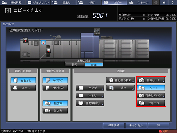Set 上積み設定 to 許可 (allow)
This screenshot has height=133, width=177.
tap(75, 65)
